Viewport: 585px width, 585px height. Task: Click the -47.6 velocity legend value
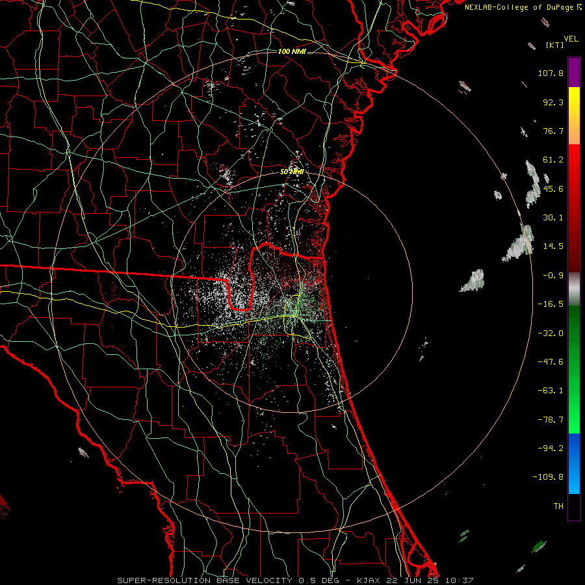coord(551,362)
